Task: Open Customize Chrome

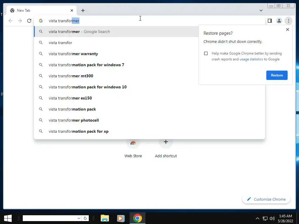Action: tap(266, 199)
